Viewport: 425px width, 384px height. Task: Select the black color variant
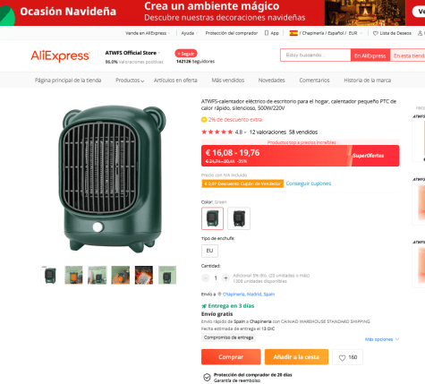(x=239, y=218)
